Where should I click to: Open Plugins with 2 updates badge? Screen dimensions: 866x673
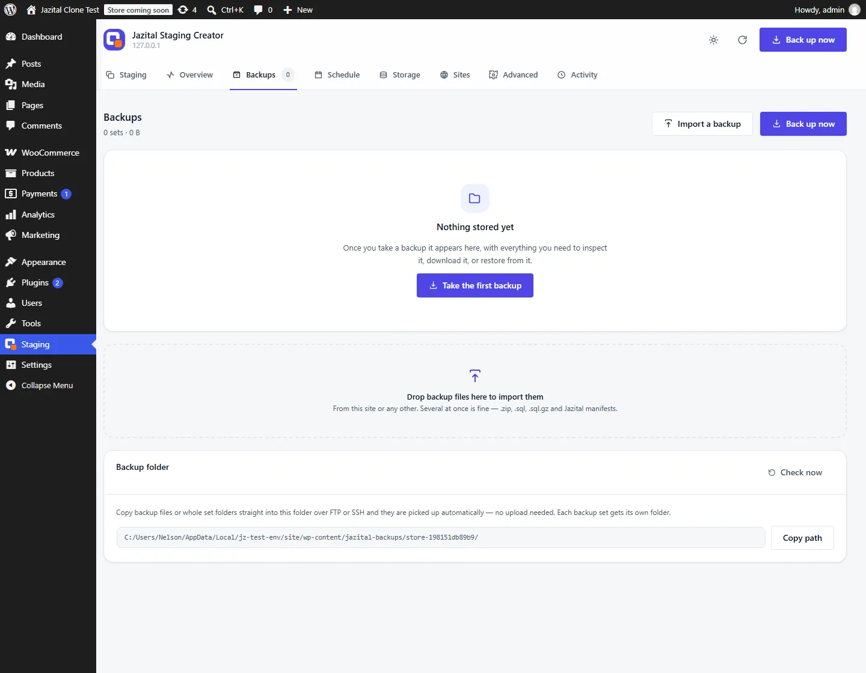[x=48, y=282]
